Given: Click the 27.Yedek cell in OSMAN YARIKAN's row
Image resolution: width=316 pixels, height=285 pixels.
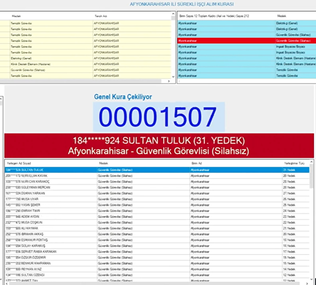Looking at the screenshot, I should (296, 193).
